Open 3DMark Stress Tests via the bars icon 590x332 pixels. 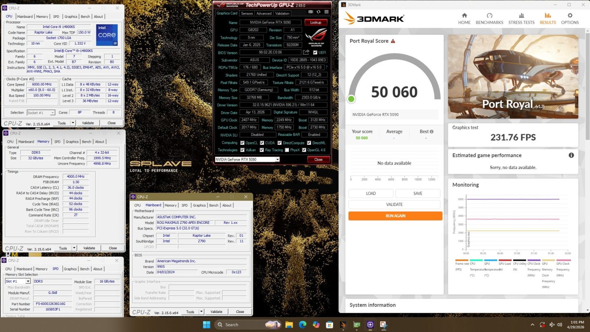[521, 16]
